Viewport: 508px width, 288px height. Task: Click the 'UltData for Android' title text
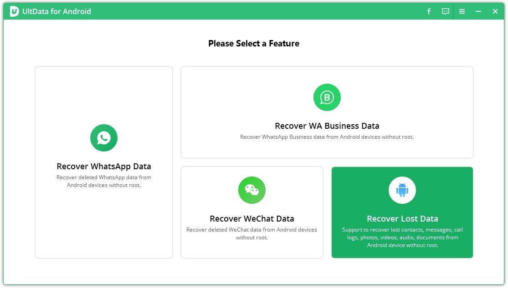[x=56, y=11]
